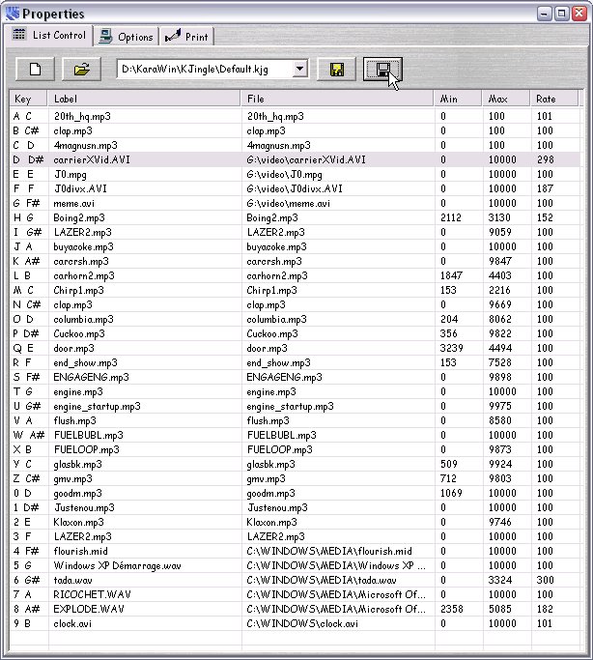Click the Max column header

(x=506, y=99)
